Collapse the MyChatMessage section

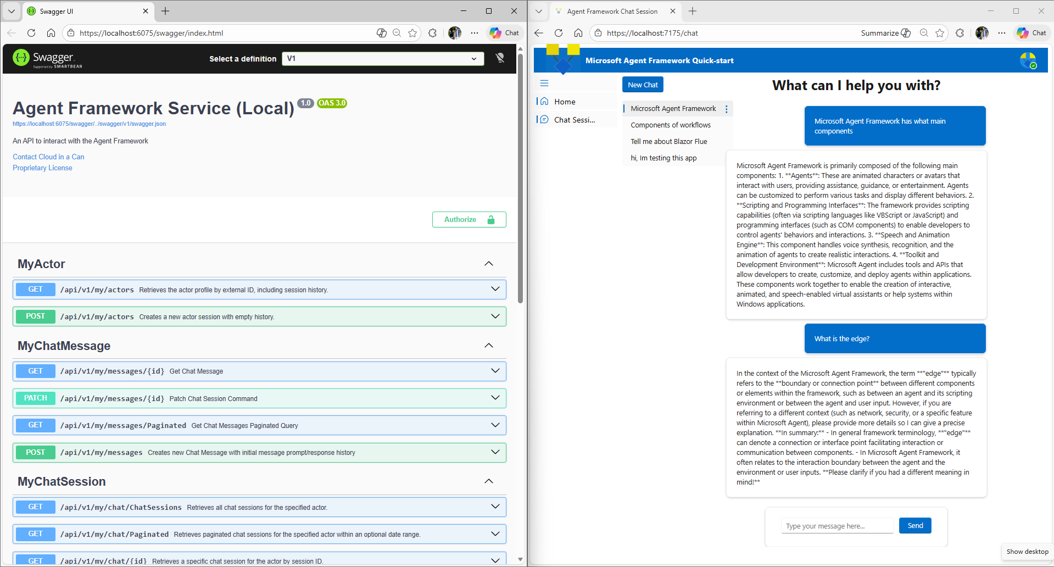pyautogui.click(x=489, y=346)
